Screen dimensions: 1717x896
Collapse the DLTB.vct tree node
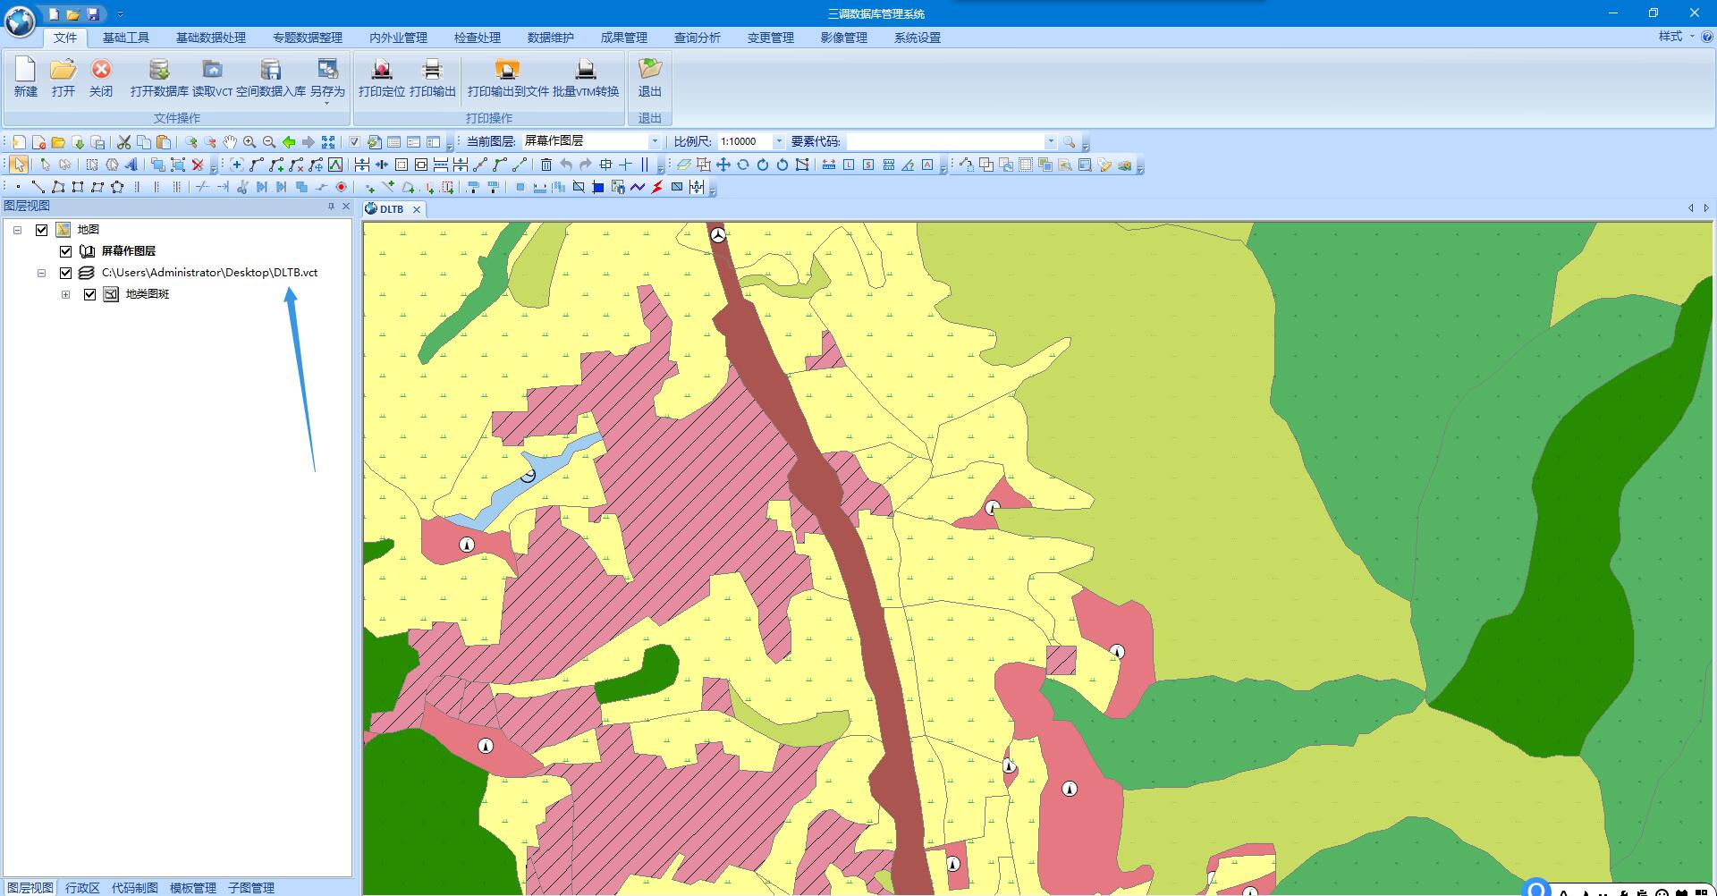point(41,273)
